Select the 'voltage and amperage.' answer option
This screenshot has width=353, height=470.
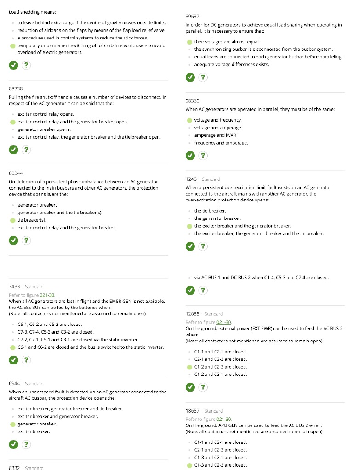pos(218,128)
